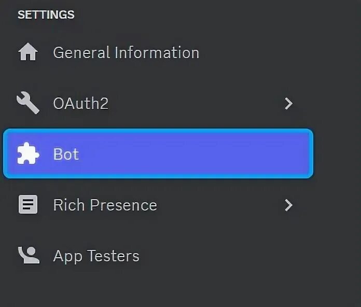Choose the spanner icon left of OAuth2
This screenshot has width=361, height=307.
pos(28,103)
